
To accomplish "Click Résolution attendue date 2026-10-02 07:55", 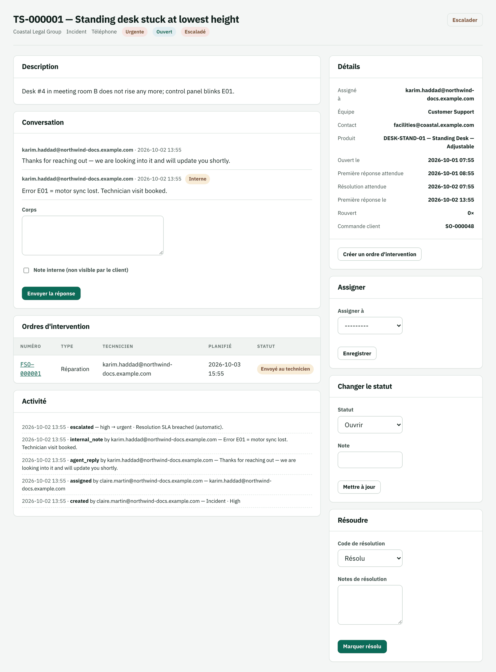I will (x=451, y=186).
